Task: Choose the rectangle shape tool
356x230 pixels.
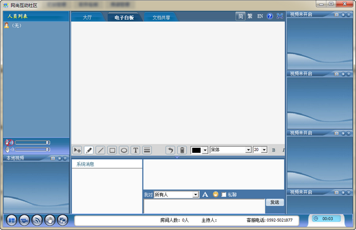Action: click(112, 150)
